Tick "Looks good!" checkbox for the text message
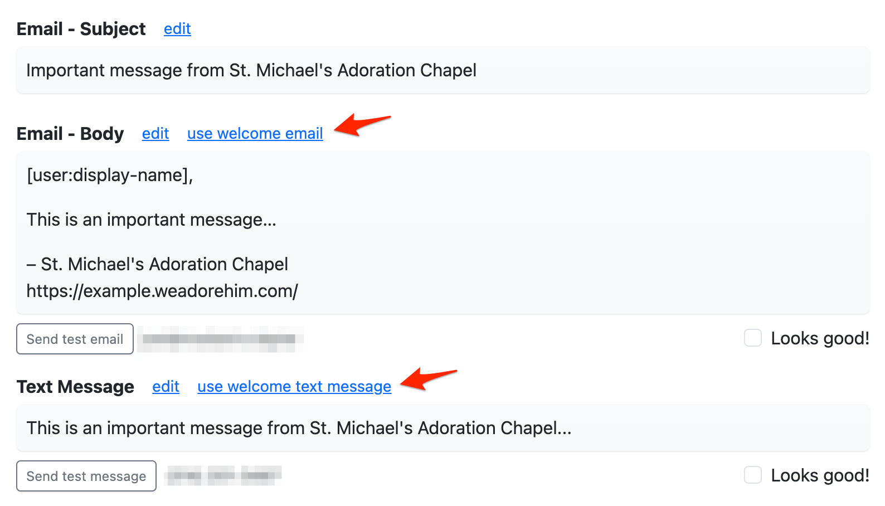 (x=753, y=475)
